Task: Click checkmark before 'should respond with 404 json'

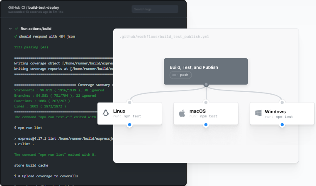Action: click(x=15, y=36)
